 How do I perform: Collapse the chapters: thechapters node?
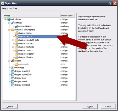9,30
